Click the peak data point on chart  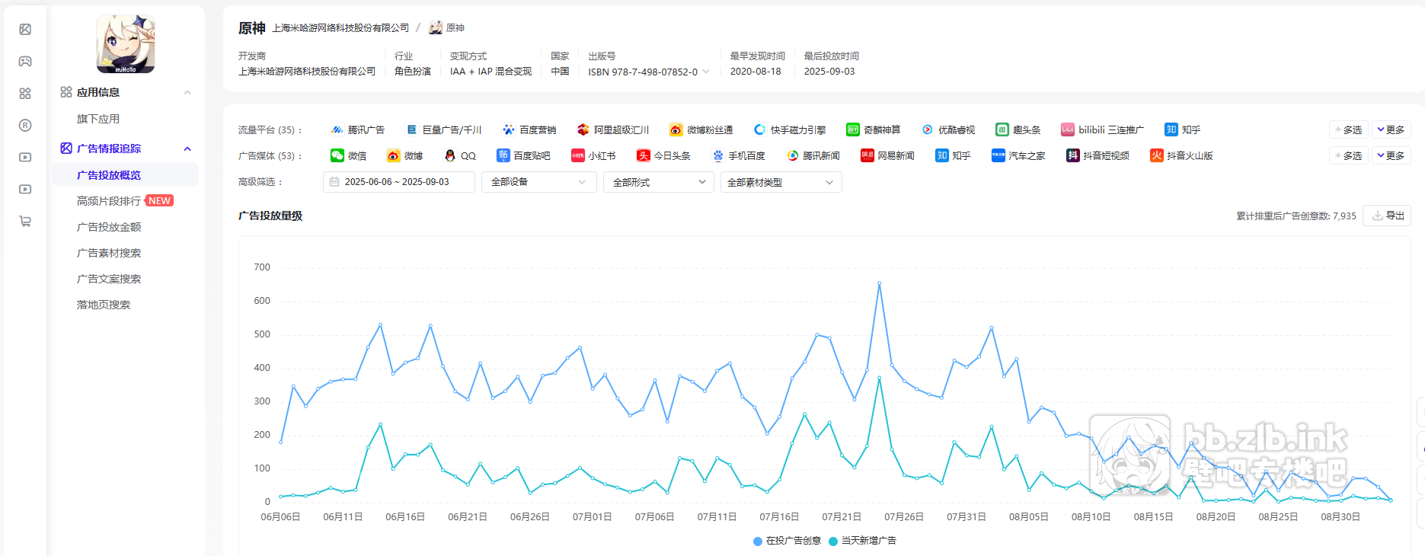(x=879, y=283)
